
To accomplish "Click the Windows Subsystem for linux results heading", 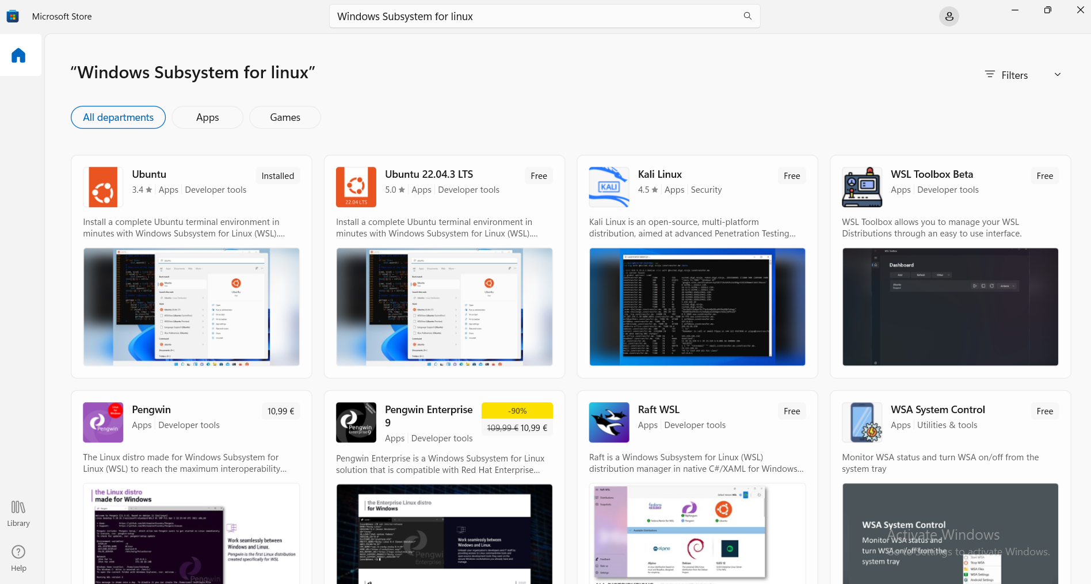I will tap(193, 72).
